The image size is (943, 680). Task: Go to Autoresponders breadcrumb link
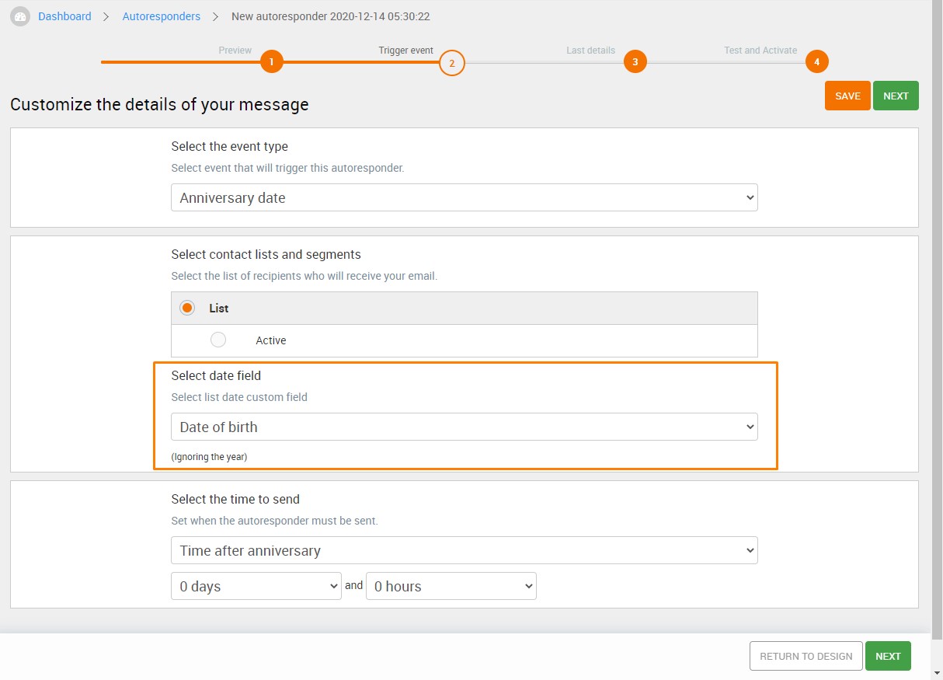[x=161, y=16]
